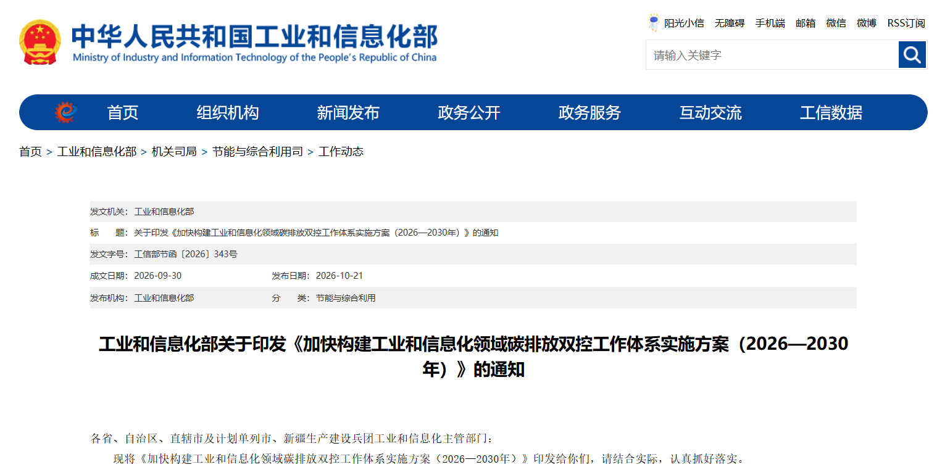Image resolution: width=937 pixels, height=475 pixels.
Task: Click the salutation line starting 各省、自治区
Action: [x=293, y=439]
